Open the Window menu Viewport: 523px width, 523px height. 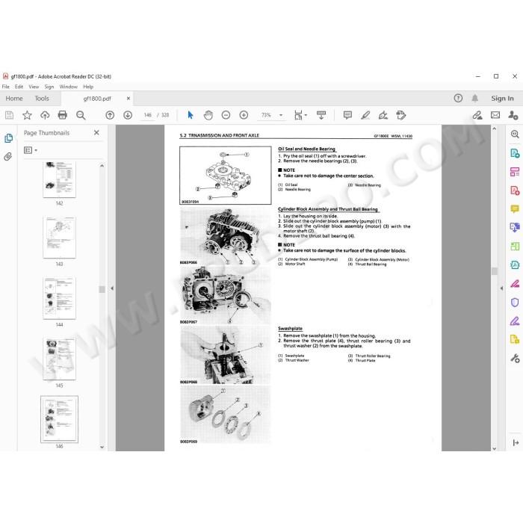pos(69,87)
